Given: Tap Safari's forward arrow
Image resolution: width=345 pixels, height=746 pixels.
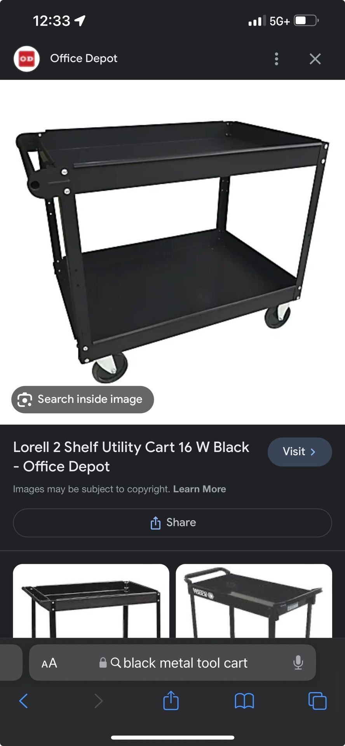Looking at the screenshot, I should [98, 701].
